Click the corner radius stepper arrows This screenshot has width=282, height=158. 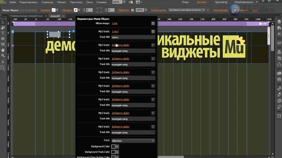click(x=106, y=10)
